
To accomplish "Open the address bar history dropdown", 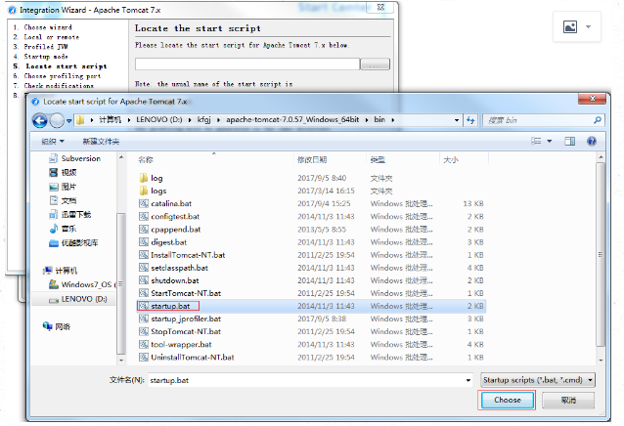I will (x=457, y=120).
